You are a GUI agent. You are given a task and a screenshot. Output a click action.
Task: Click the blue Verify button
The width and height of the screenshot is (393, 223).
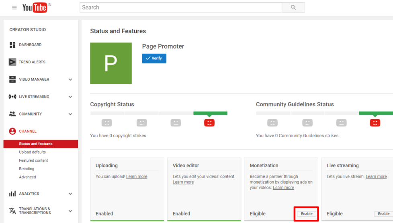(154, 58)
